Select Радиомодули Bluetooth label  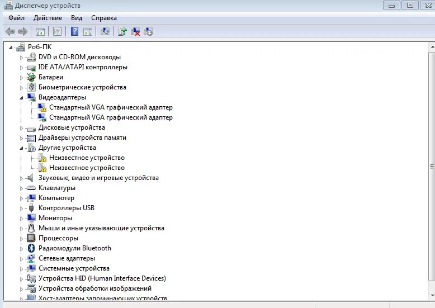[75, 248]
